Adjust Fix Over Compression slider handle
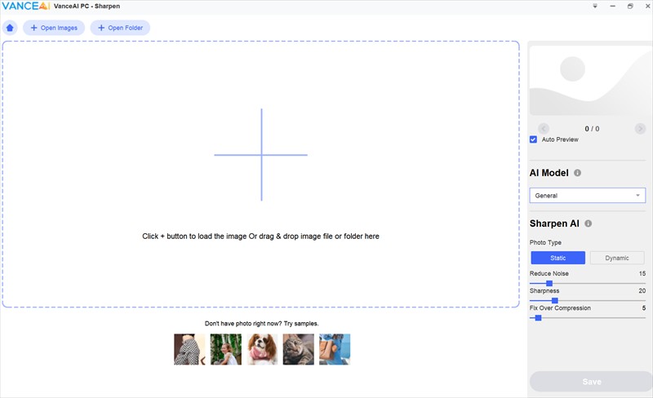653x398 pixels. click(538, 318)
